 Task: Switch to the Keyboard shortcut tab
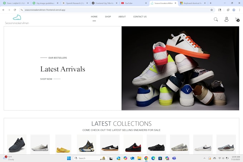pos(192,3)
